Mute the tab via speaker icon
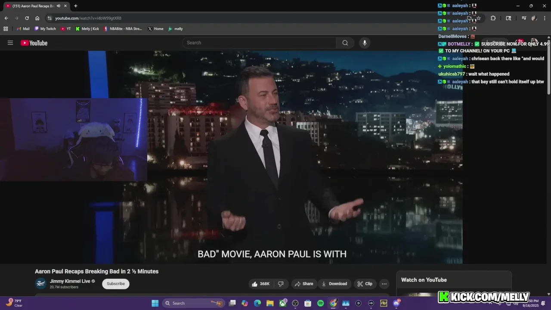551x310 pixels. [x=58, y=6]
